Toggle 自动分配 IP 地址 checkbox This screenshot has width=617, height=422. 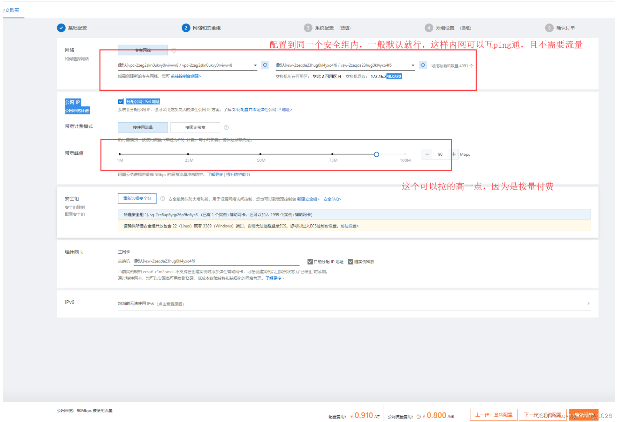tap(310, 262)
